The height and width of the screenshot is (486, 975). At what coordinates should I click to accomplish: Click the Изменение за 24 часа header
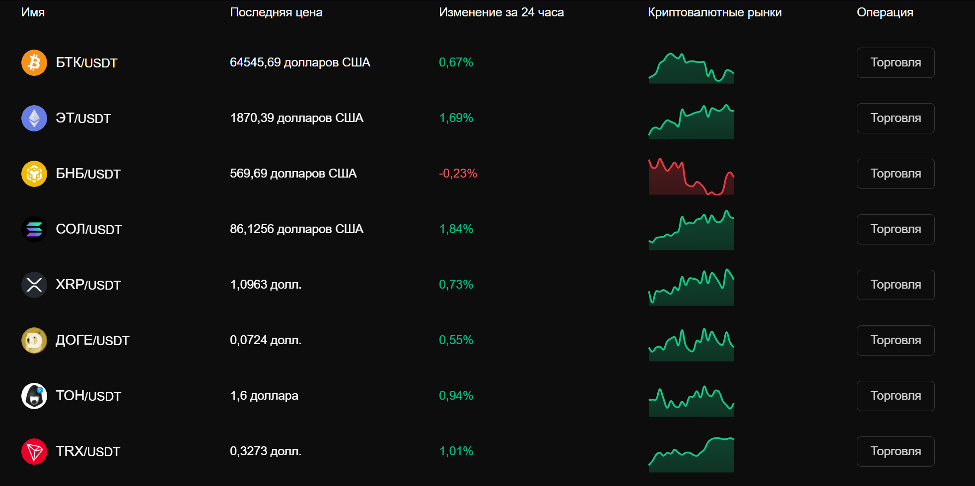tap(501, 12)
